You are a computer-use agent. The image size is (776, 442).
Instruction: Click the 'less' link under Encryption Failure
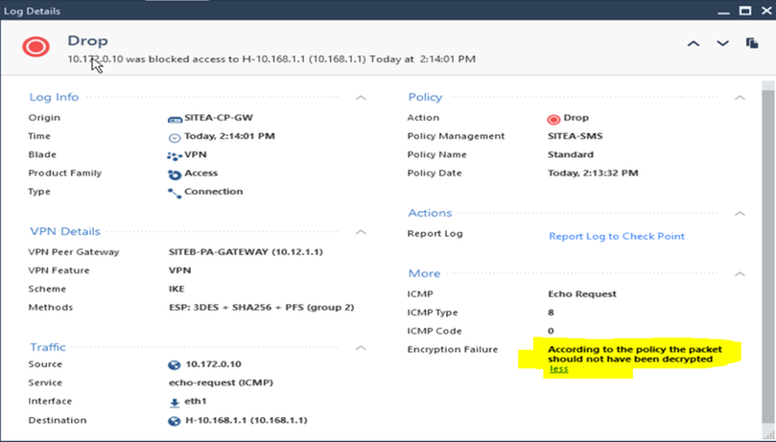(x=558, y=369)
